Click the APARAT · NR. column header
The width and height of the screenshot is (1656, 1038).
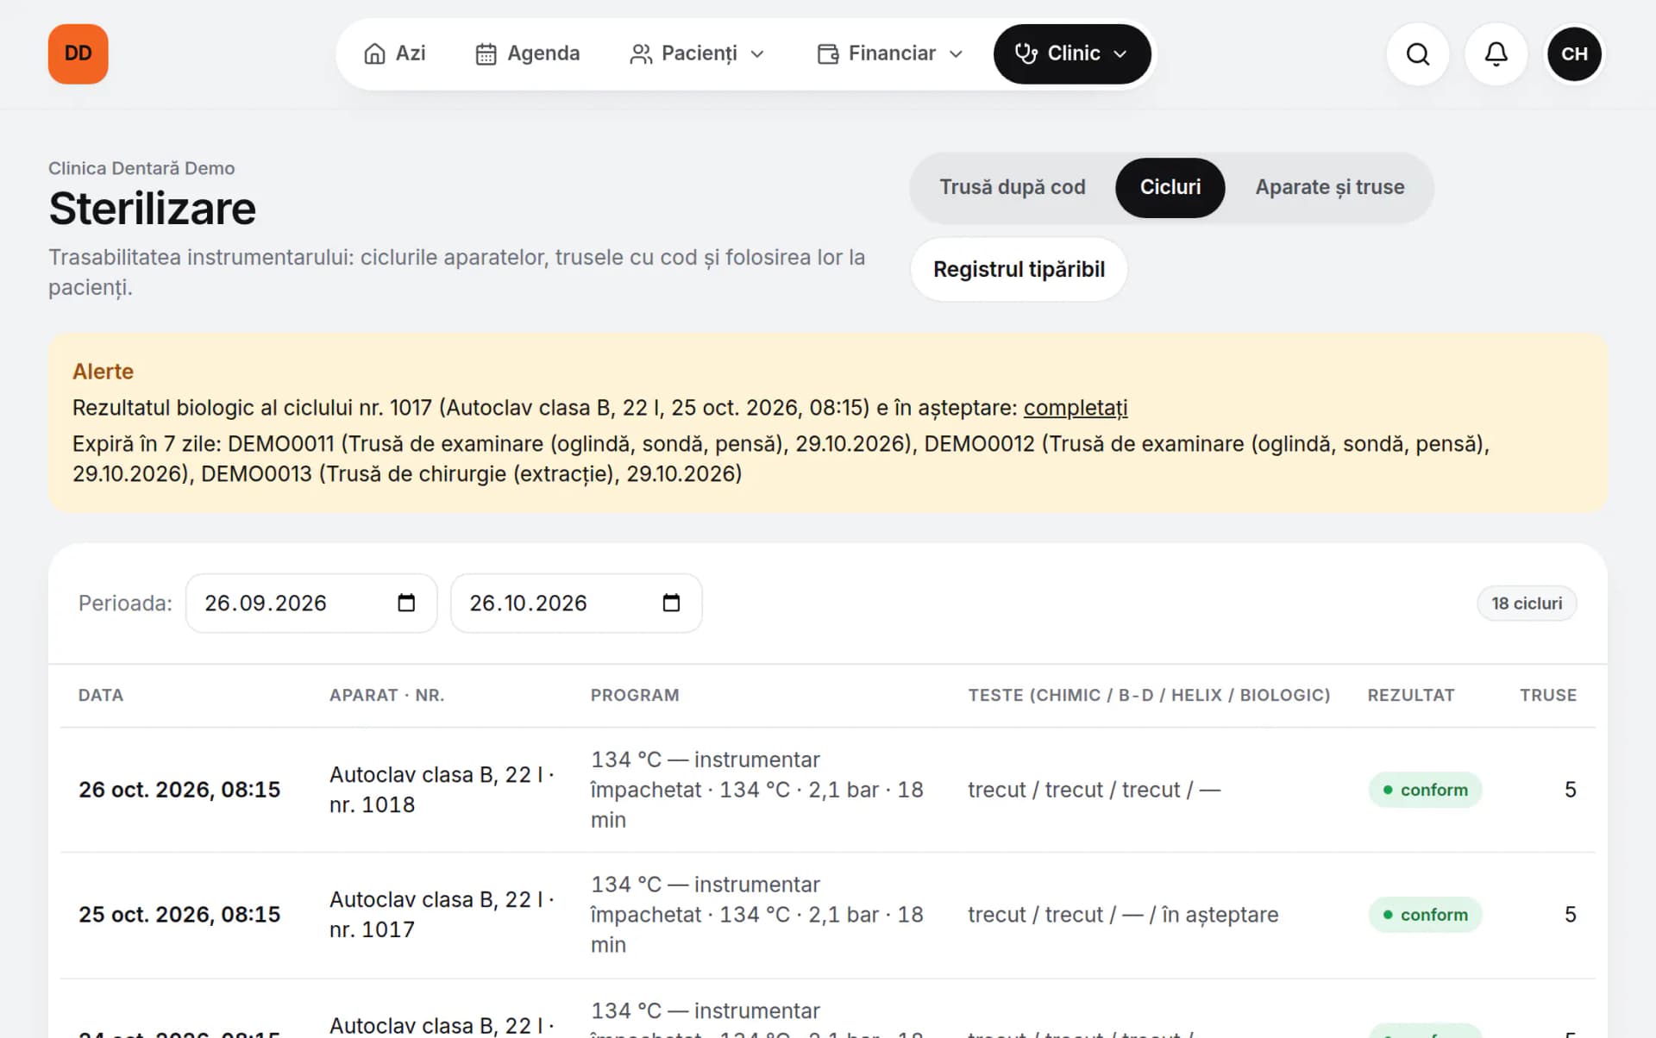(386, 695)
